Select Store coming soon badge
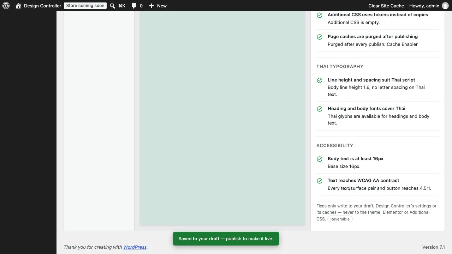The height and width of the screenshot is (254, 452). tap(85, 6)
